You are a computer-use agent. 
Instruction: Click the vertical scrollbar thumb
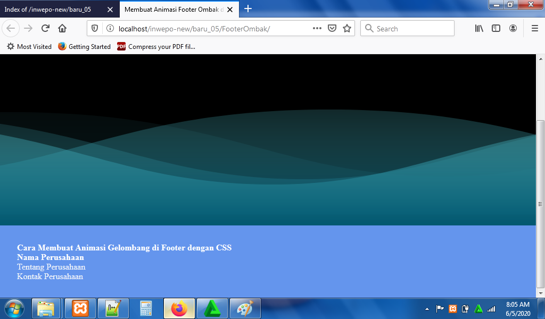click(x=541, y=204)
